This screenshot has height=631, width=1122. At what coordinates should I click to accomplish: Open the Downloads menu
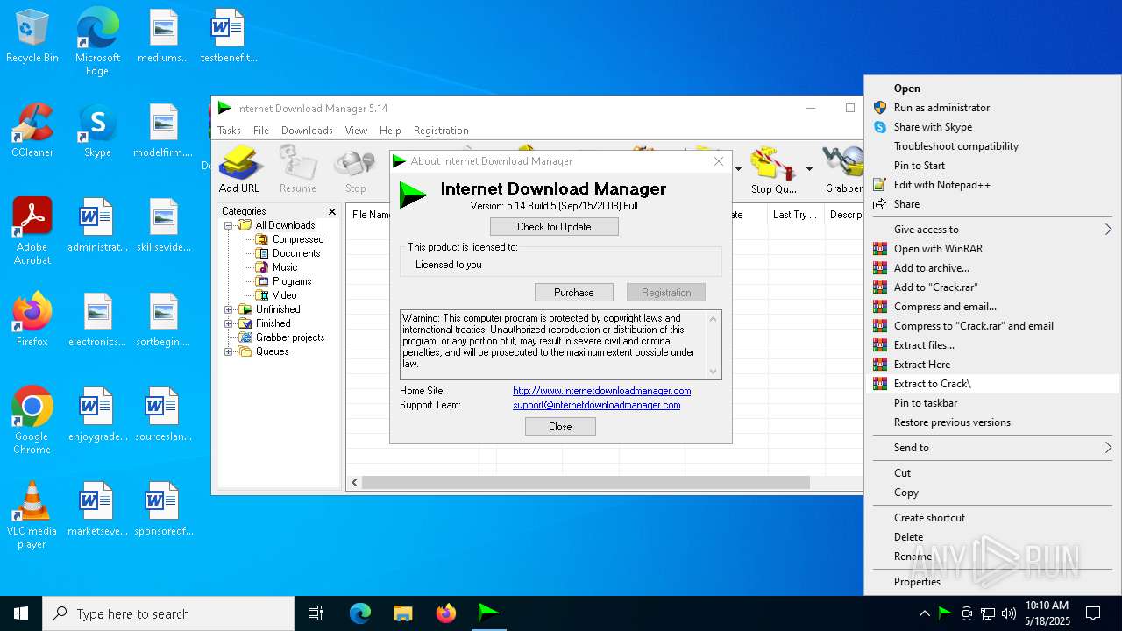[307, 131]
